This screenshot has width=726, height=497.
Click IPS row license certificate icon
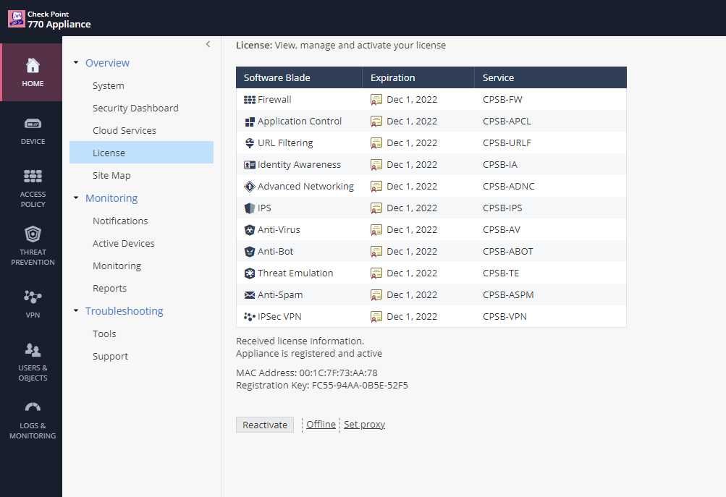point(376,208)
